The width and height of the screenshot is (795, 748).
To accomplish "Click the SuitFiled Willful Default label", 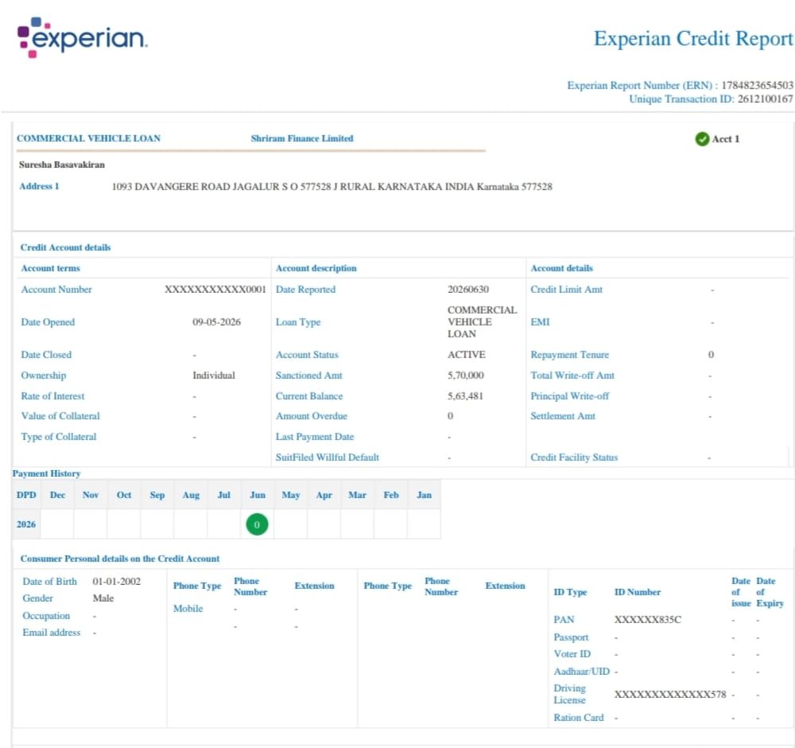I will (x=327, y=458).
